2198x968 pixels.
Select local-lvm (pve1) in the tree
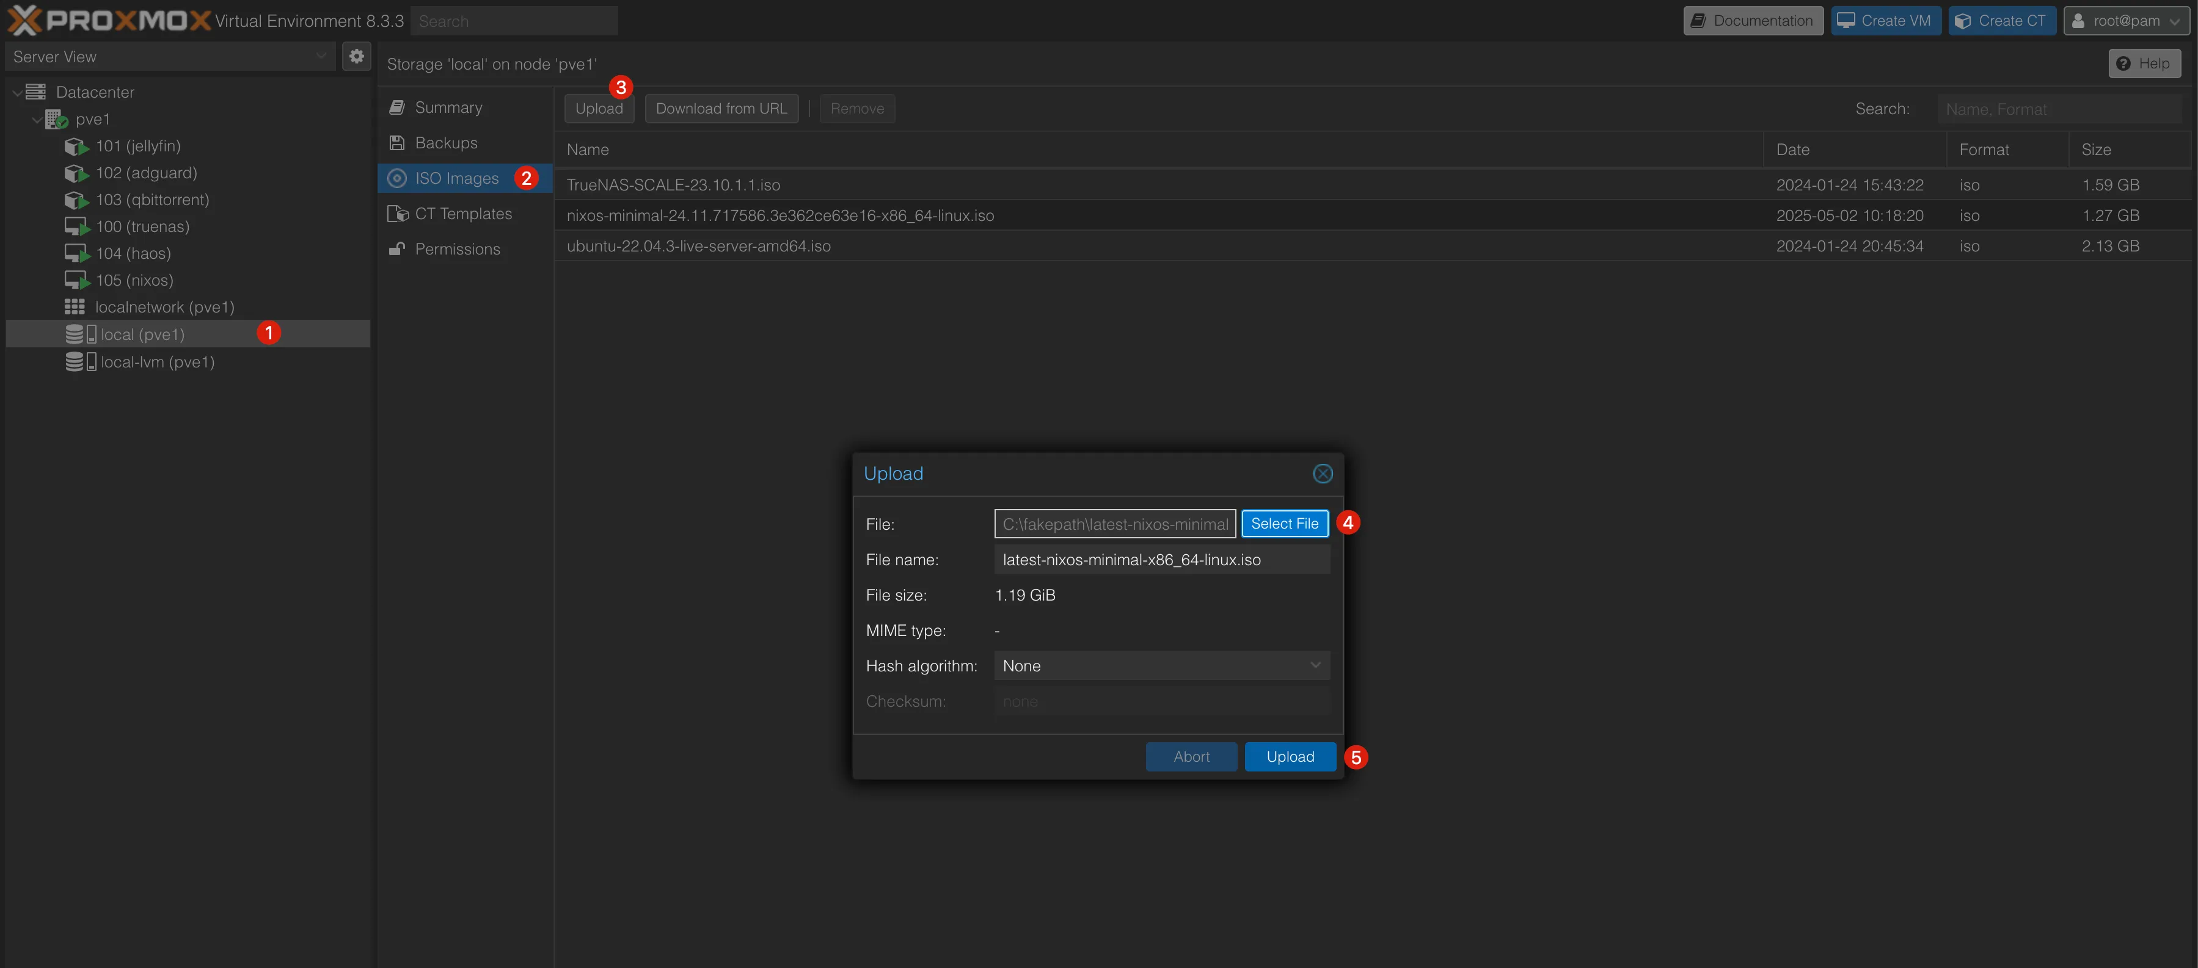click(188, 362)
